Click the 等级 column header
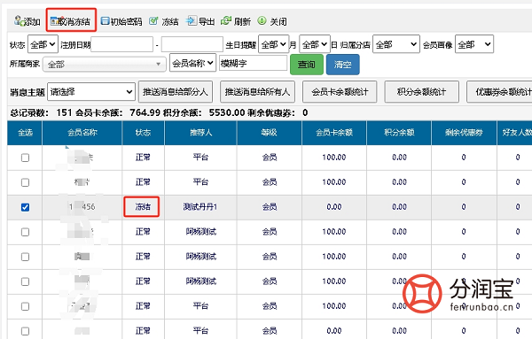Screen dimensions: 532x339 pyautogui.click(x=269, y=133)
